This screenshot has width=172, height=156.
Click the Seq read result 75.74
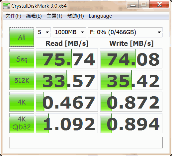(x=67, y=58)
